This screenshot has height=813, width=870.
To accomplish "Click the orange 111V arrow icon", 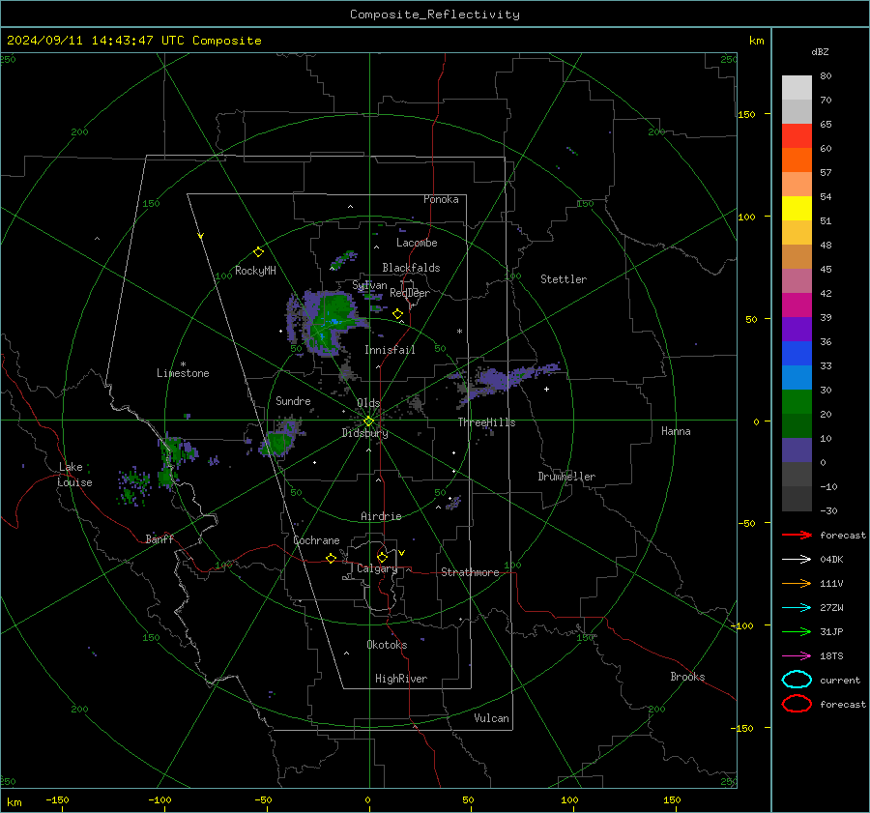I will point(797,583).
